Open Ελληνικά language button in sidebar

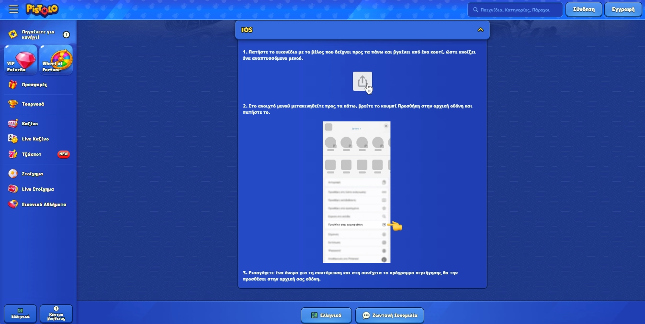tap(20, 313)
